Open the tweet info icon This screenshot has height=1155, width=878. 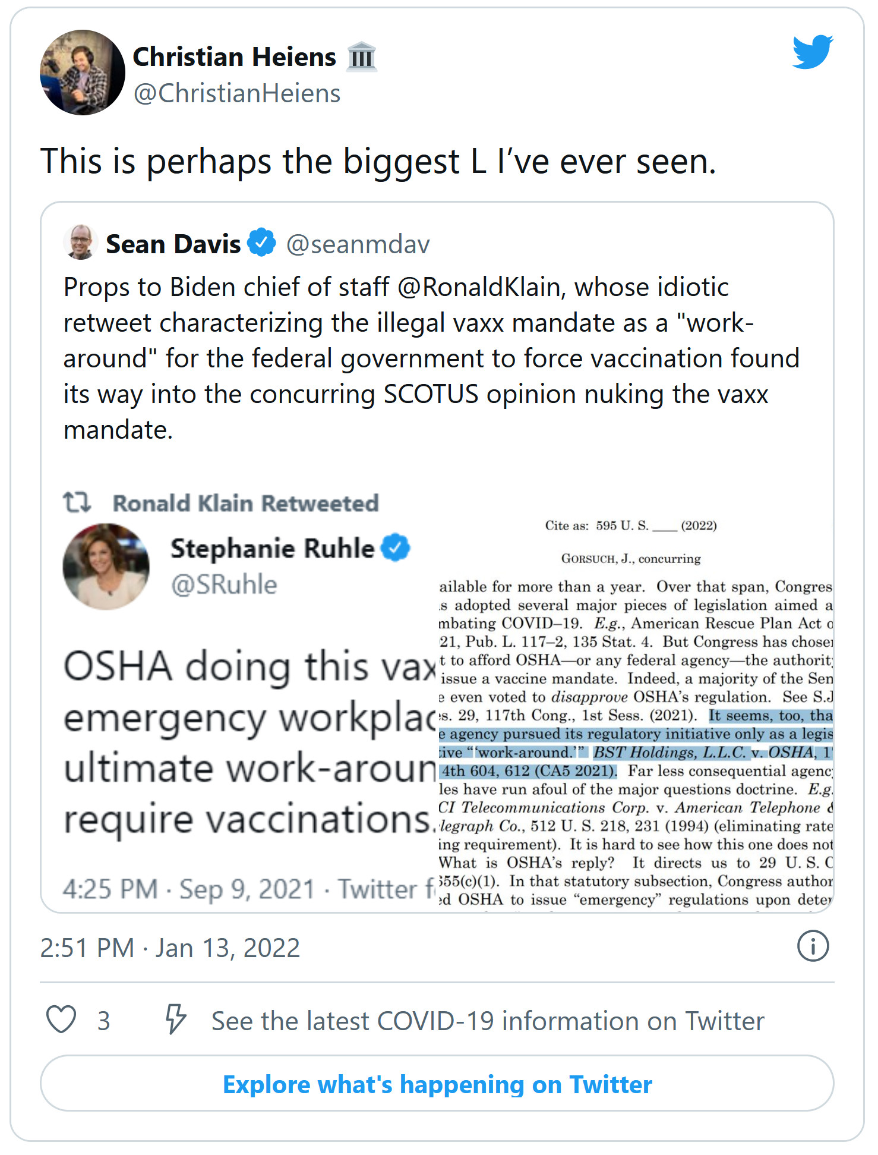[812, 946]
